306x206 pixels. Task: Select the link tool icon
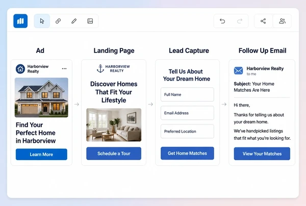tap(58, 21)
